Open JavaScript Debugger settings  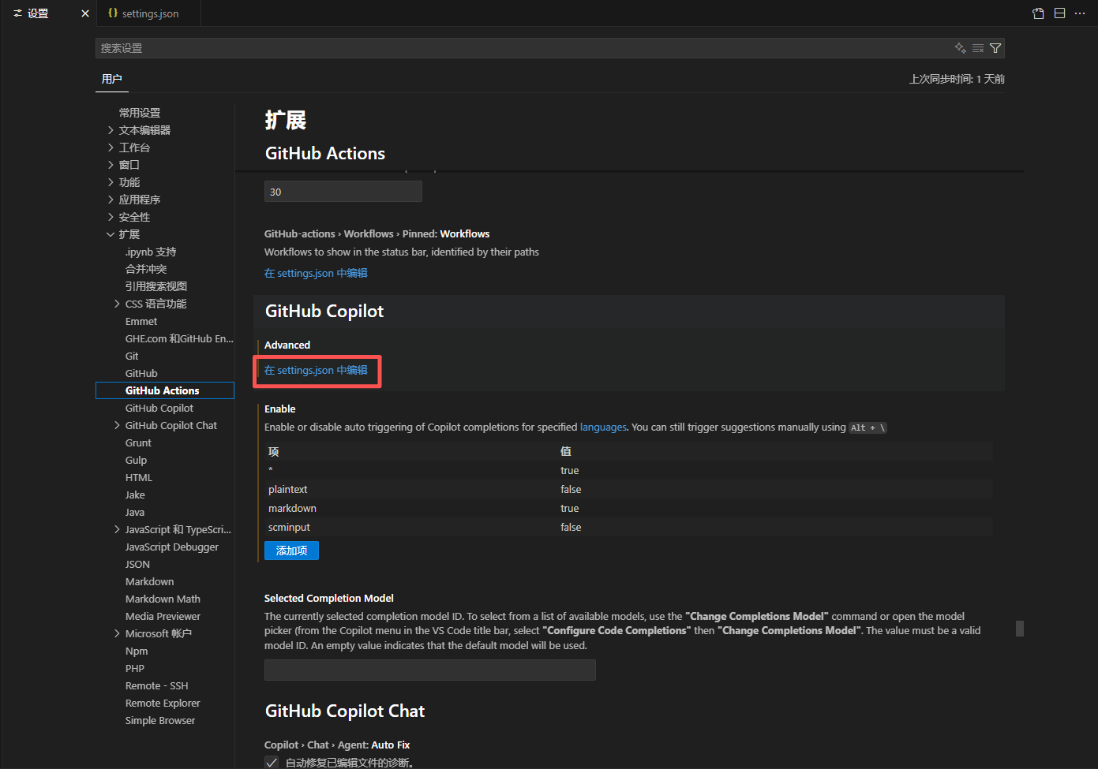click(x=172, y=547)
